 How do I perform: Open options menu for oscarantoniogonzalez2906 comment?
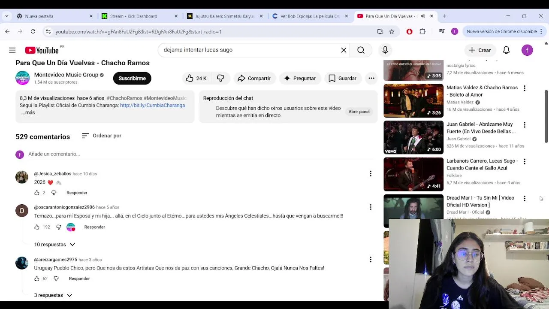pyautogui.click(x=371, y=207)
